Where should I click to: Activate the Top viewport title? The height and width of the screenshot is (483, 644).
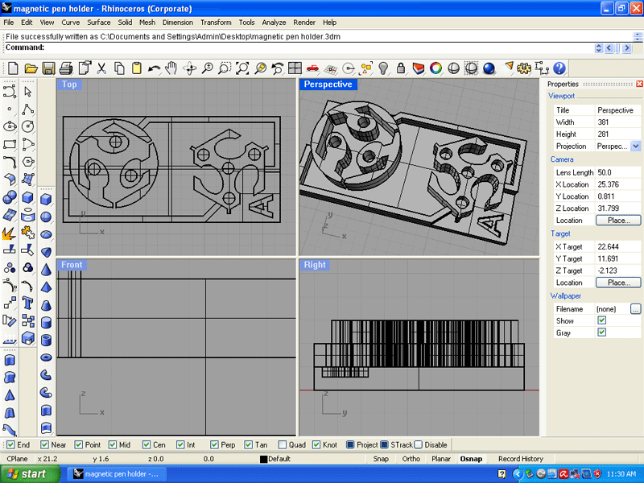69,85
